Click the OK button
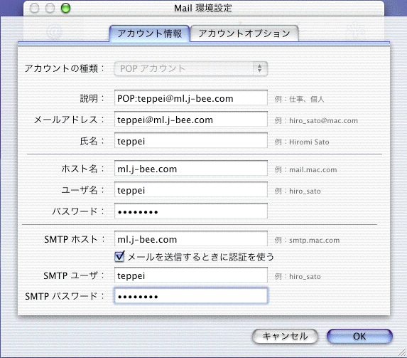The width and height of the screenshot is (407, 358). [x=359, y=337]
